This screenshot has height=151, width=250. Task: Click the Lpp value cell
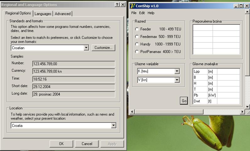click(x=228, y=71)
